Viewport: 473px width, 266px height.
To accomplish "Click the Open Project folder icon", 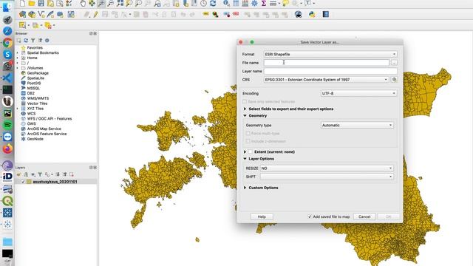I will click(x=32, y=3).
